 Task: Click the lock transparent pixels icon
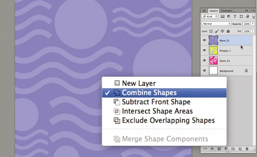211,31
